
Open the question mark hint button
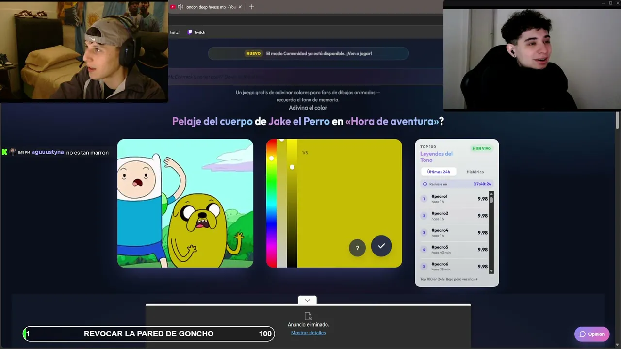pyautogui.click(x=357, y=248)
